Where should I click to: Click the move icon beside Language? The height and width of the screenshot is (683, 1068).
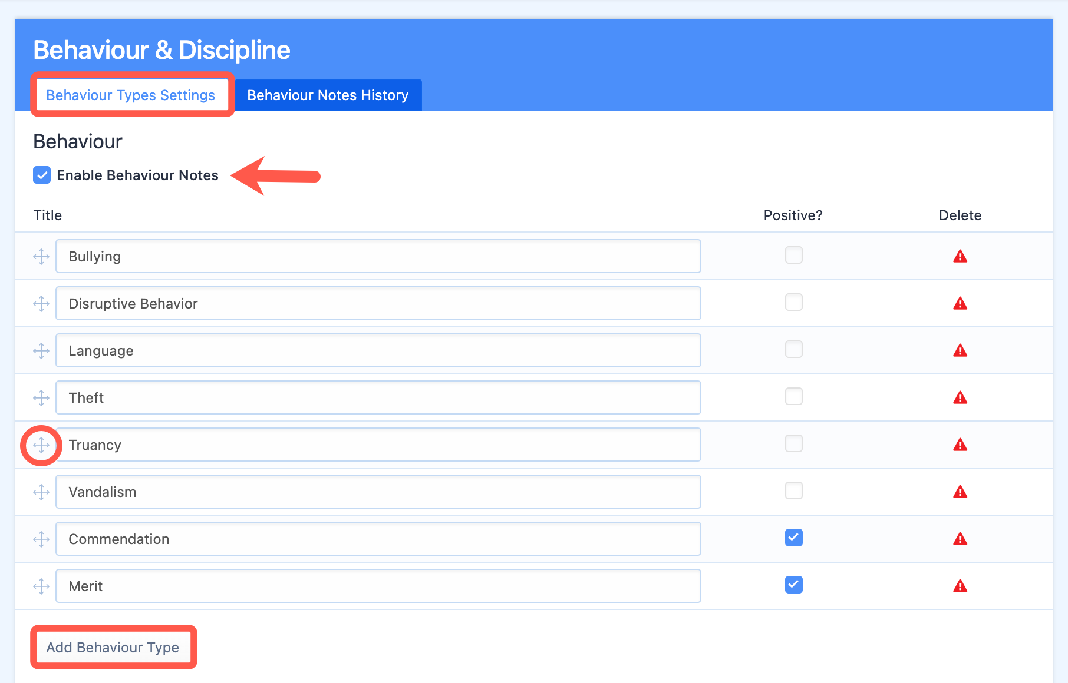[x=41, y=351]
